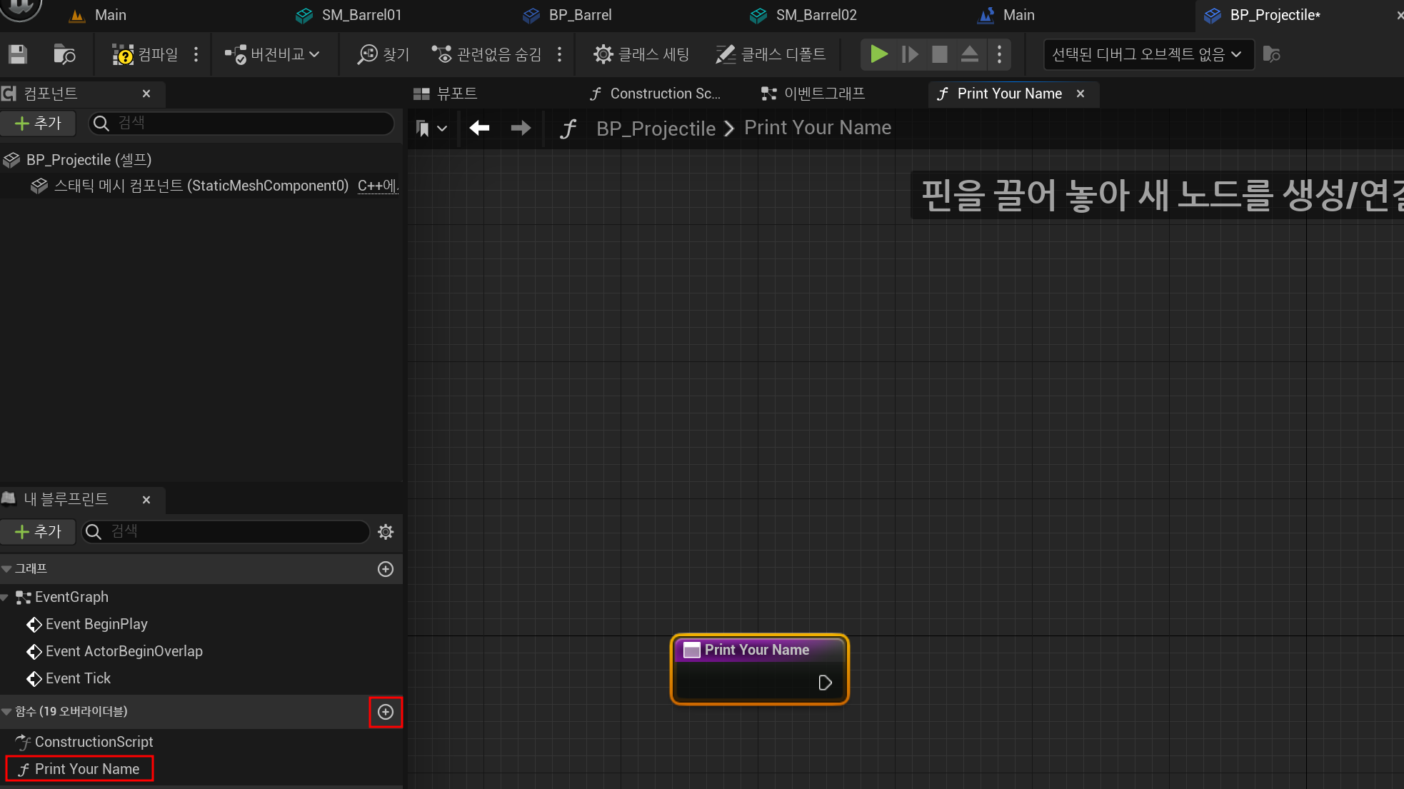Click the My Blueprint settings gear
The image size is (1404, 789).
(386, 532)
